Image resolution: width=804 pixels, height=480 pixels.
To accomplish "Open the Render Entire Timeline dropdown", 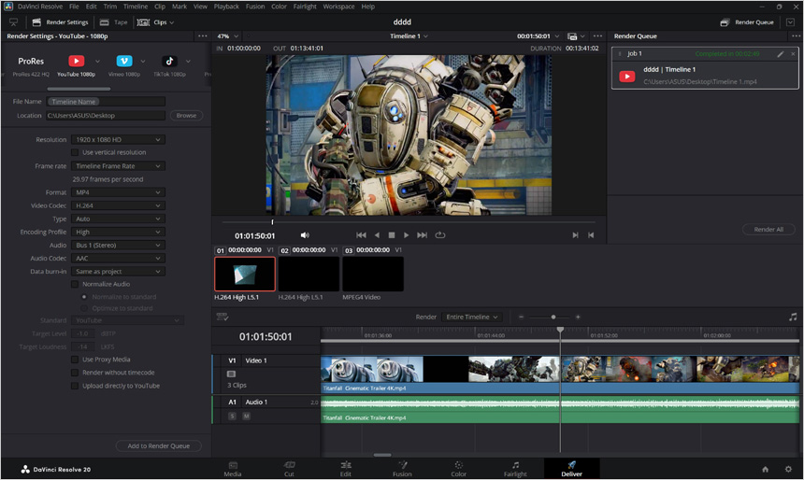I will 471,317.
